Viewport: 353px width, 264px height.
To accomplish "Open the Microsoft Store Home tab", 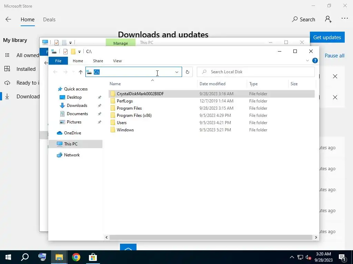I will 28,20.
